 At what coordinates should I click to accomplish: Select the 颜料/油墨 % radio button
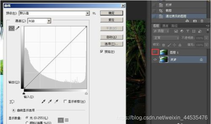coord(27,123)
